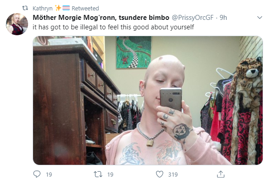The image size is (269, 182).
Task: Open the author's round profile avatar
Action: click(17, 24)
